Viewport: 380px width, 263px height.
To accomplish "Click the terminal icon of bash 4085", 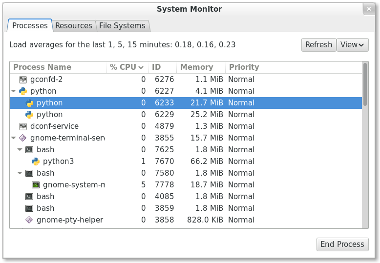I will [29, 197].
